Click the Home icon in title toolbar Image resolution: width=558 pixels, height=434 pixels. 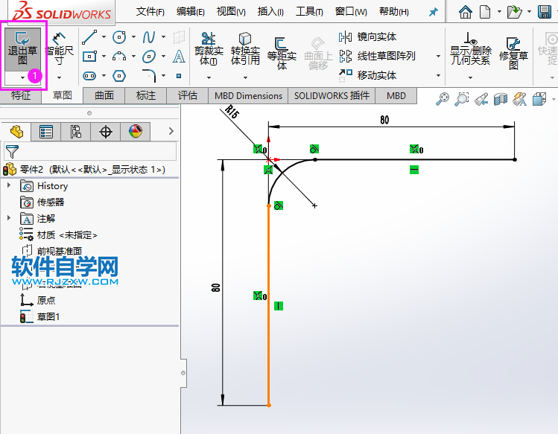465,12
